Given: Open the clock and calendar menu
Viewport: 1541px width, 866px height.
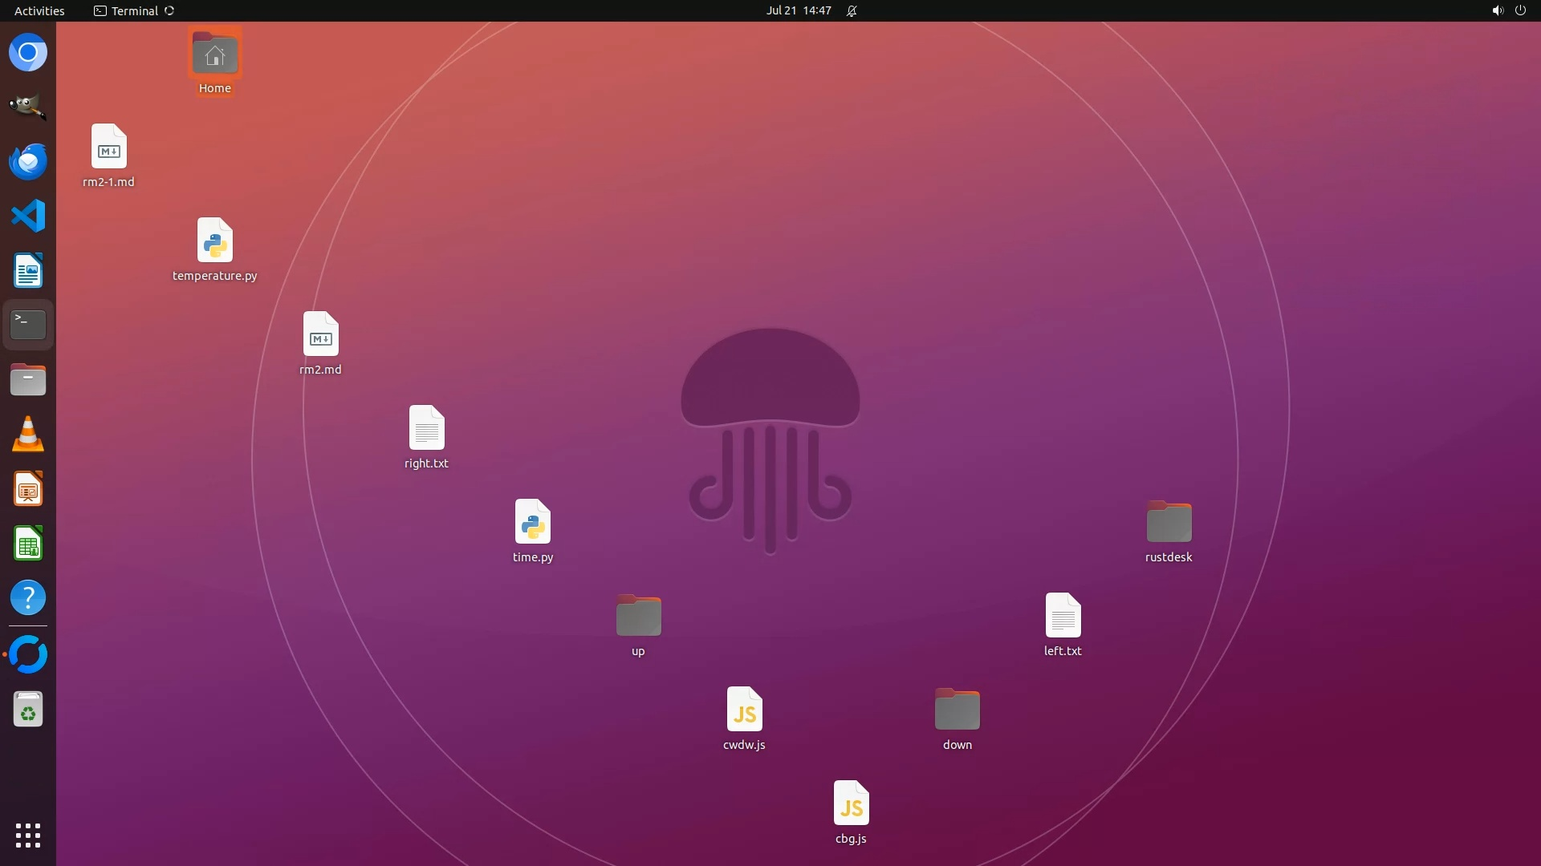Looking at the screenshot, I should pyautogui.click(x=798, y=10).
